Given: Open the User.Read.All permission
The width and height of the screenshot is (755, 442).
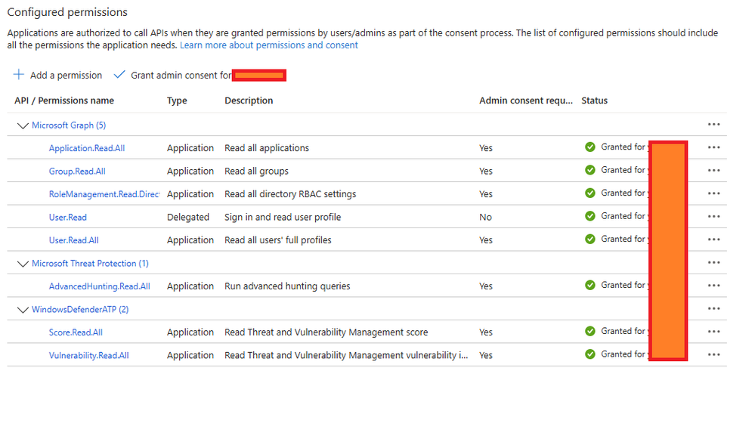Looking at the screenshot, I should (x=73, y=240).
